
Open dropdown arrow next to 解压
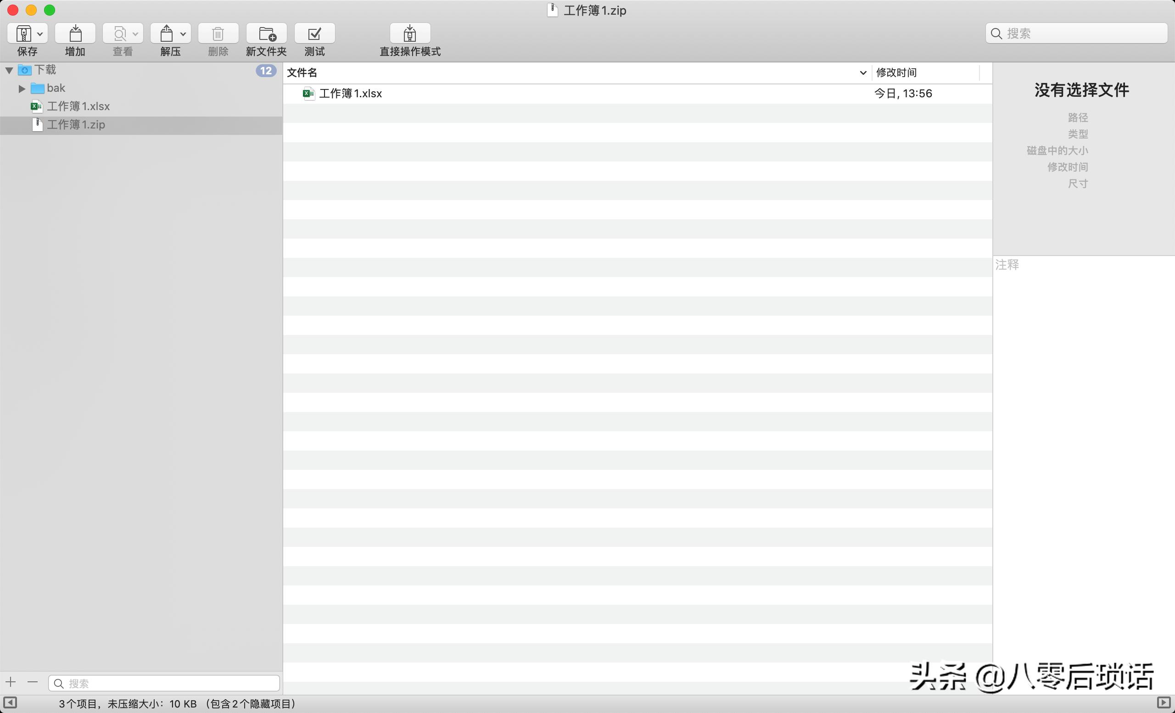click(183, 34)
